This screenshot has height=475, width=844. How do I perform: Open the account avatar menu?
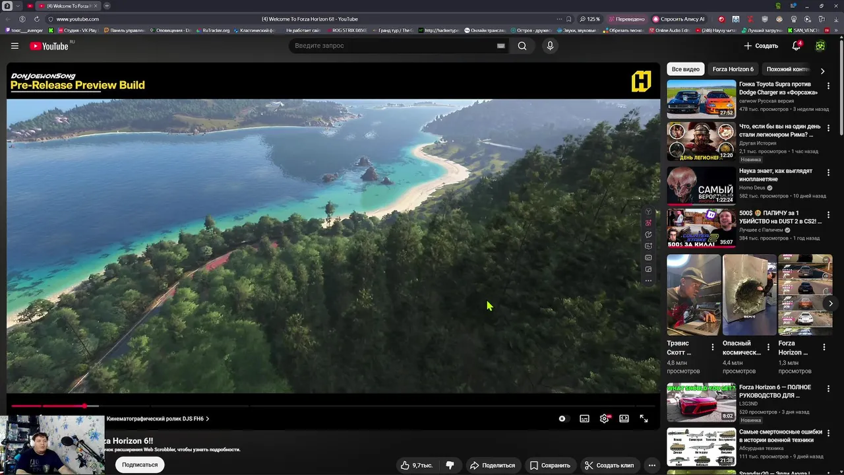[x=820, y=46]
